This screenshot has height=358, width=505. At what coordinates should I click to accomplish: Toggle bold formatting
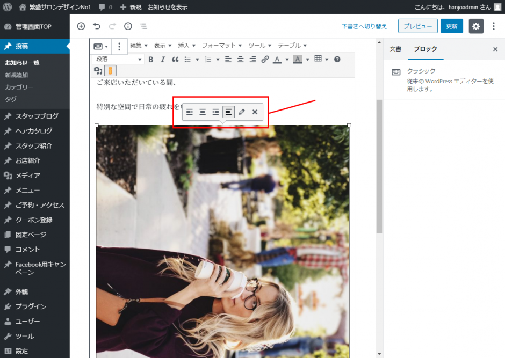tap(151, 60)
